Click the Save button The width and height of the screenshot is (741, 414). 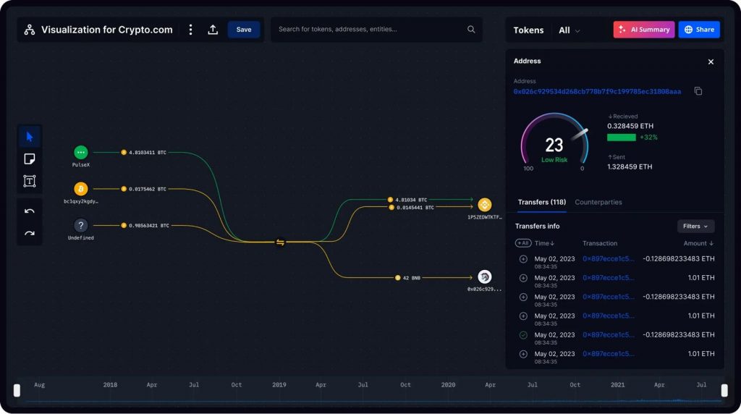click(x=244, y=30)
